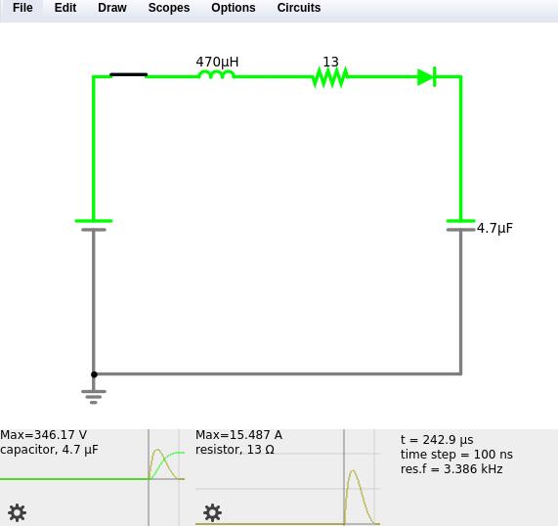Toggle the black switch in the circuit

coord(128,74)
